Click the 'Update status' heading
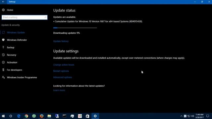Image resolution: width=212 pixels, height=119 pixels. [64, 10]
